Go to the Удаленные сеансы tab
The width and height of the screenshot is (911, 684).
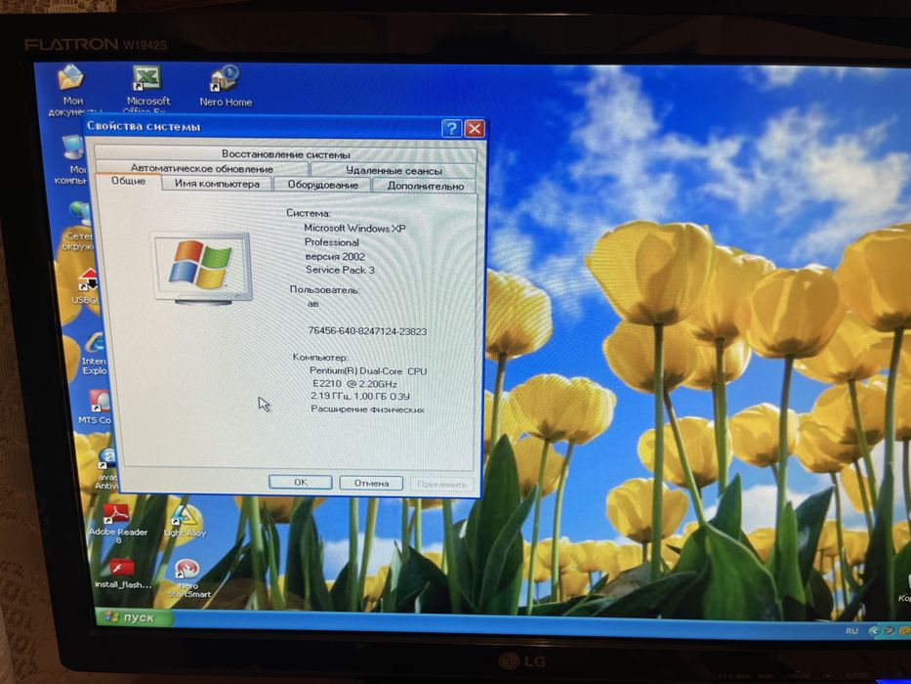(x=393, y=170)
